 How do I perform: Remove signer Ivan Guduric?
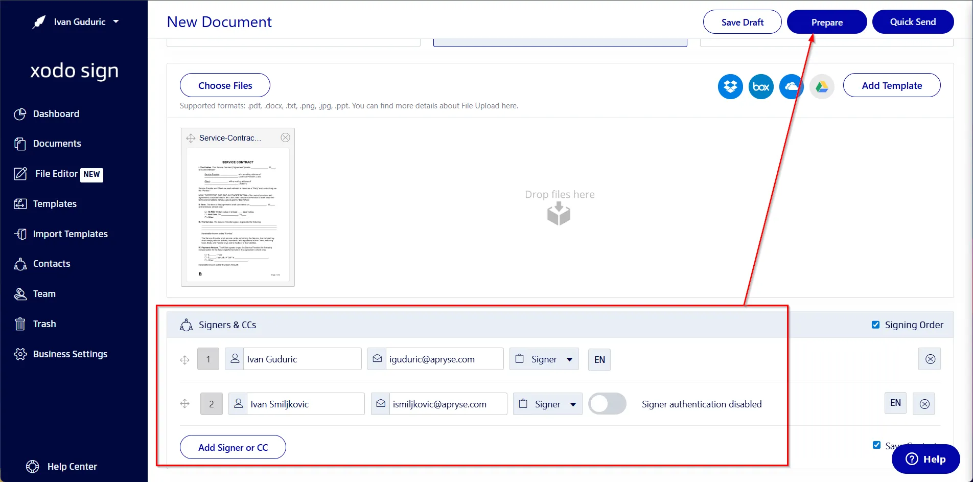930,359
